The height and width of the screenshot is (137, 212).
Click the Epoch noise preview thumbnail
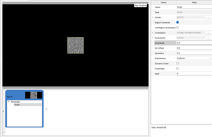[x=34, y=95]
